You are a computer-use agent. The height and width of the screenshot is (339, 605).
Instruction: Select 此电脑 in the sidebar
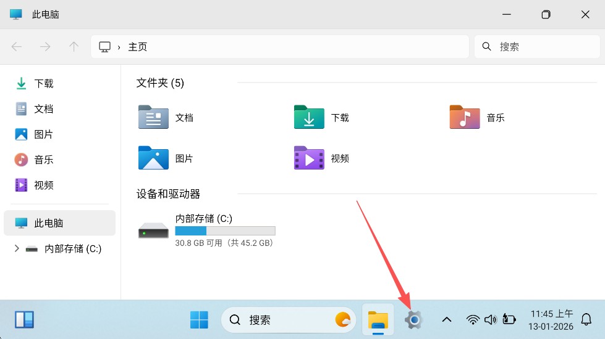(49, 223)
